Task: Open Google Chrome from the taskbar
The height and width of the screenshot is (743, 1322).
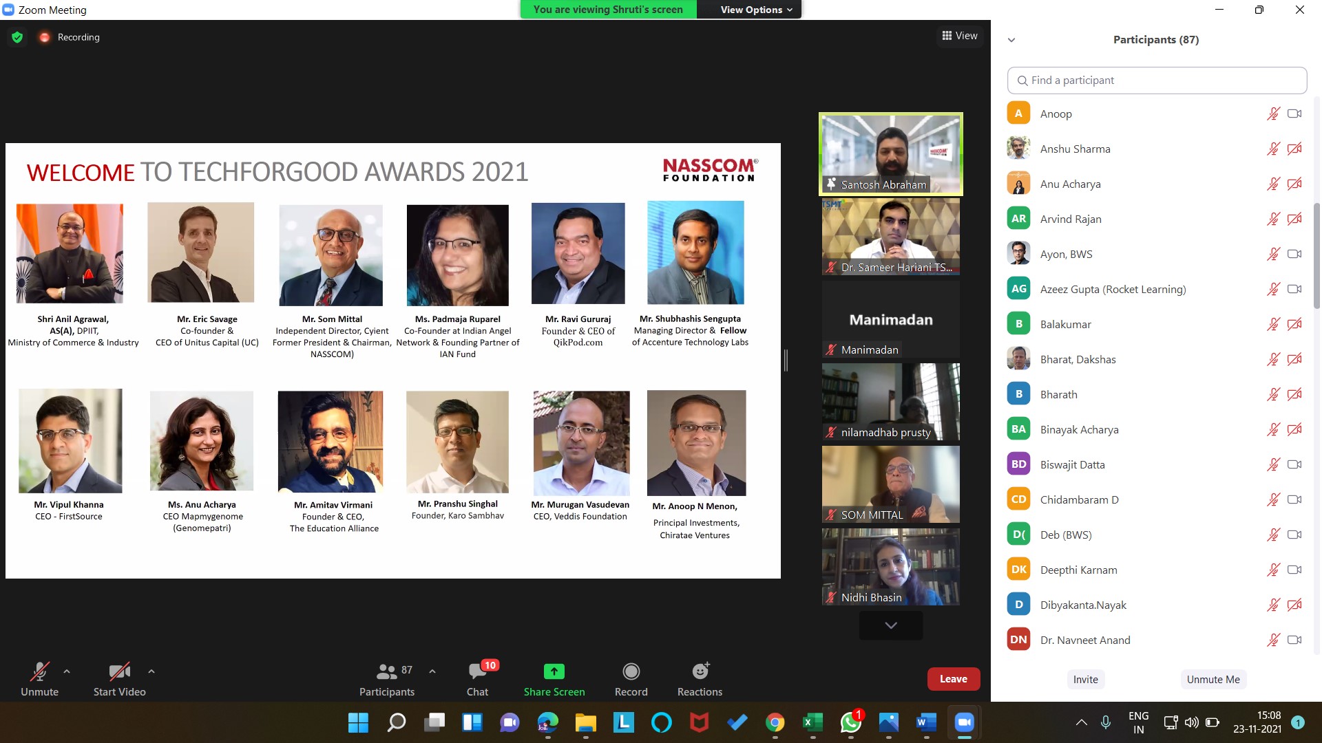Action: [775, 722]
